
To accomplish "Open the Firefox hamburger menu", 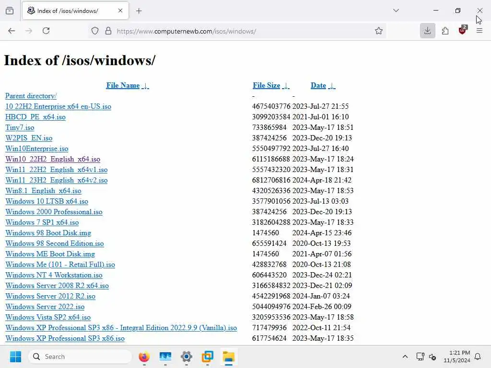I will [479, 31].
